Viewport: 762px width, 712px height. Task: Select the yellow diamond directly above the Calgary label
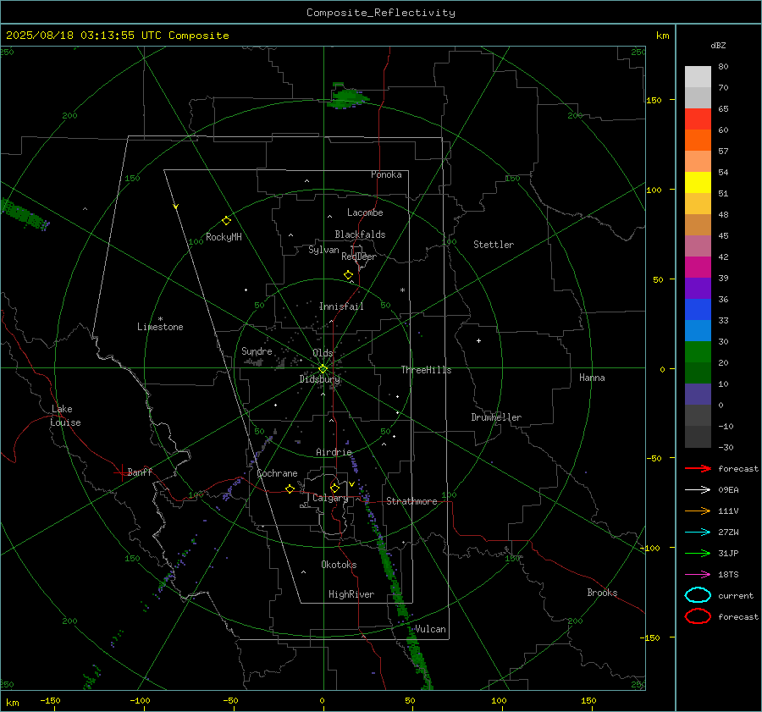[334, 488]
